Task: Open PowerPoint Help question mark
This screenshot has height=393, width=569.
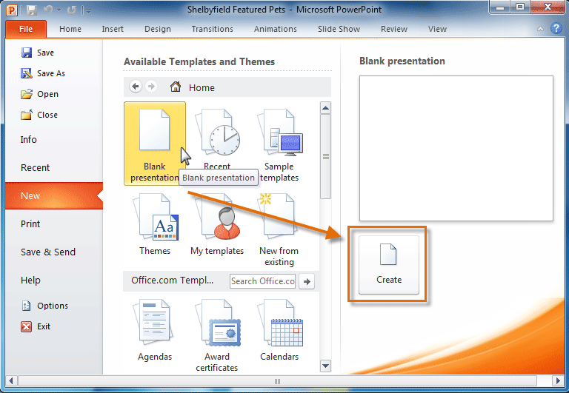Action: (x=556, y=28)
